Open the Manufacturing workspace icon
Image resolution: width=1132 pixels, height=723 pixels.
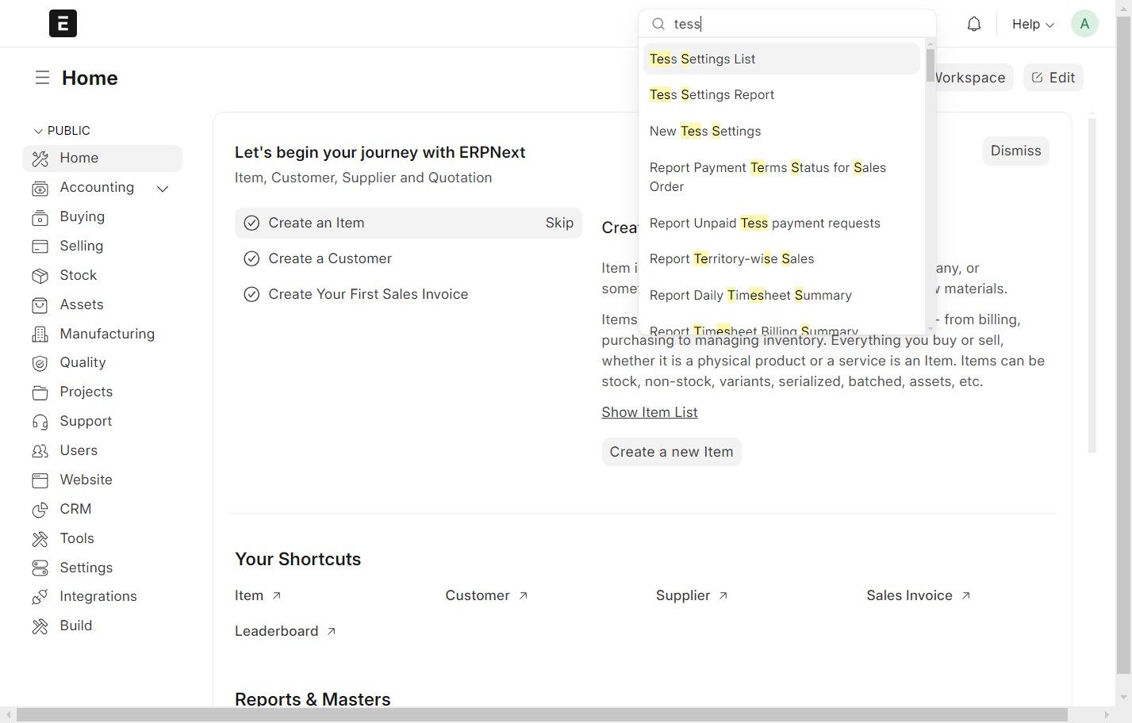click(40, 335)
